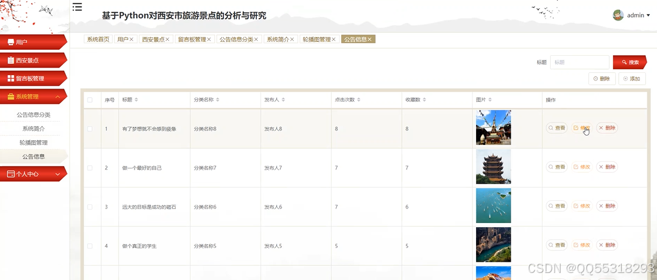
Task: Select 轮播图管理 in sidebar
Action: [x=33, y=142]
